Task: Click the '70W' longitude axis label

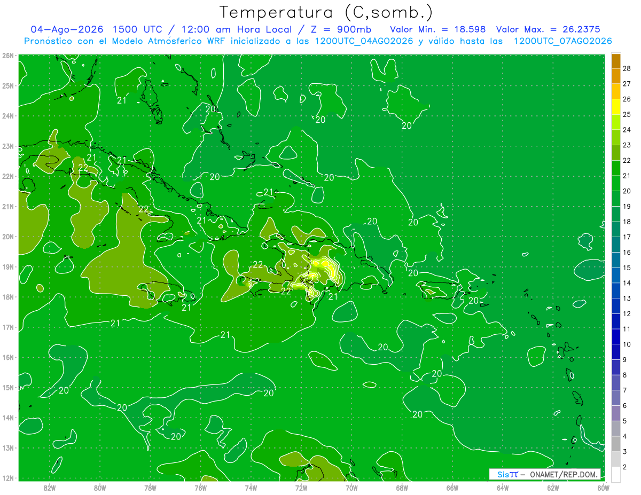Action: coord(351,488)
